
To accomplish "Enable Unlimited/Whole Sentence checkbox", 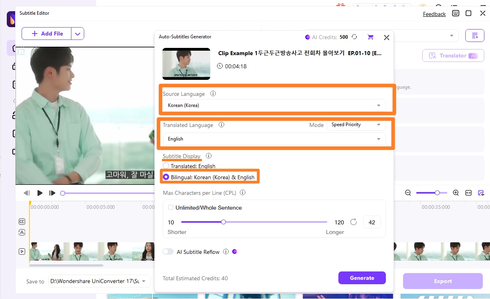I will pos(170,207).
